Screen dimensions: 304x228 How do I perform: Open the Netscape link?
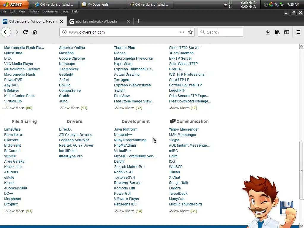[x=67, y=64]
